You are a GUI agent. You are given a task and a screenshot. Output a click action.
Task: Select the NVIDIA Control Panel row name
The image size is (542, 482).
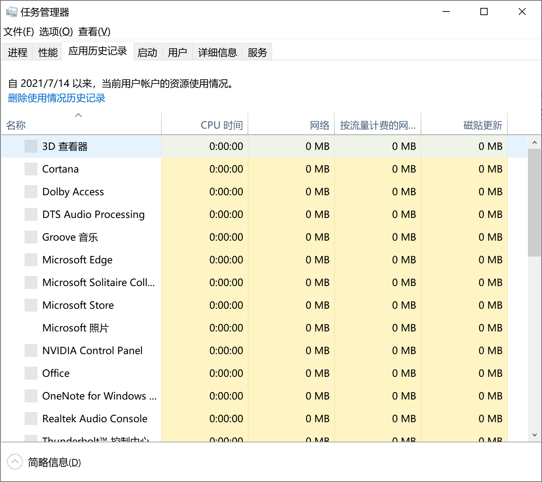point(93,351)
